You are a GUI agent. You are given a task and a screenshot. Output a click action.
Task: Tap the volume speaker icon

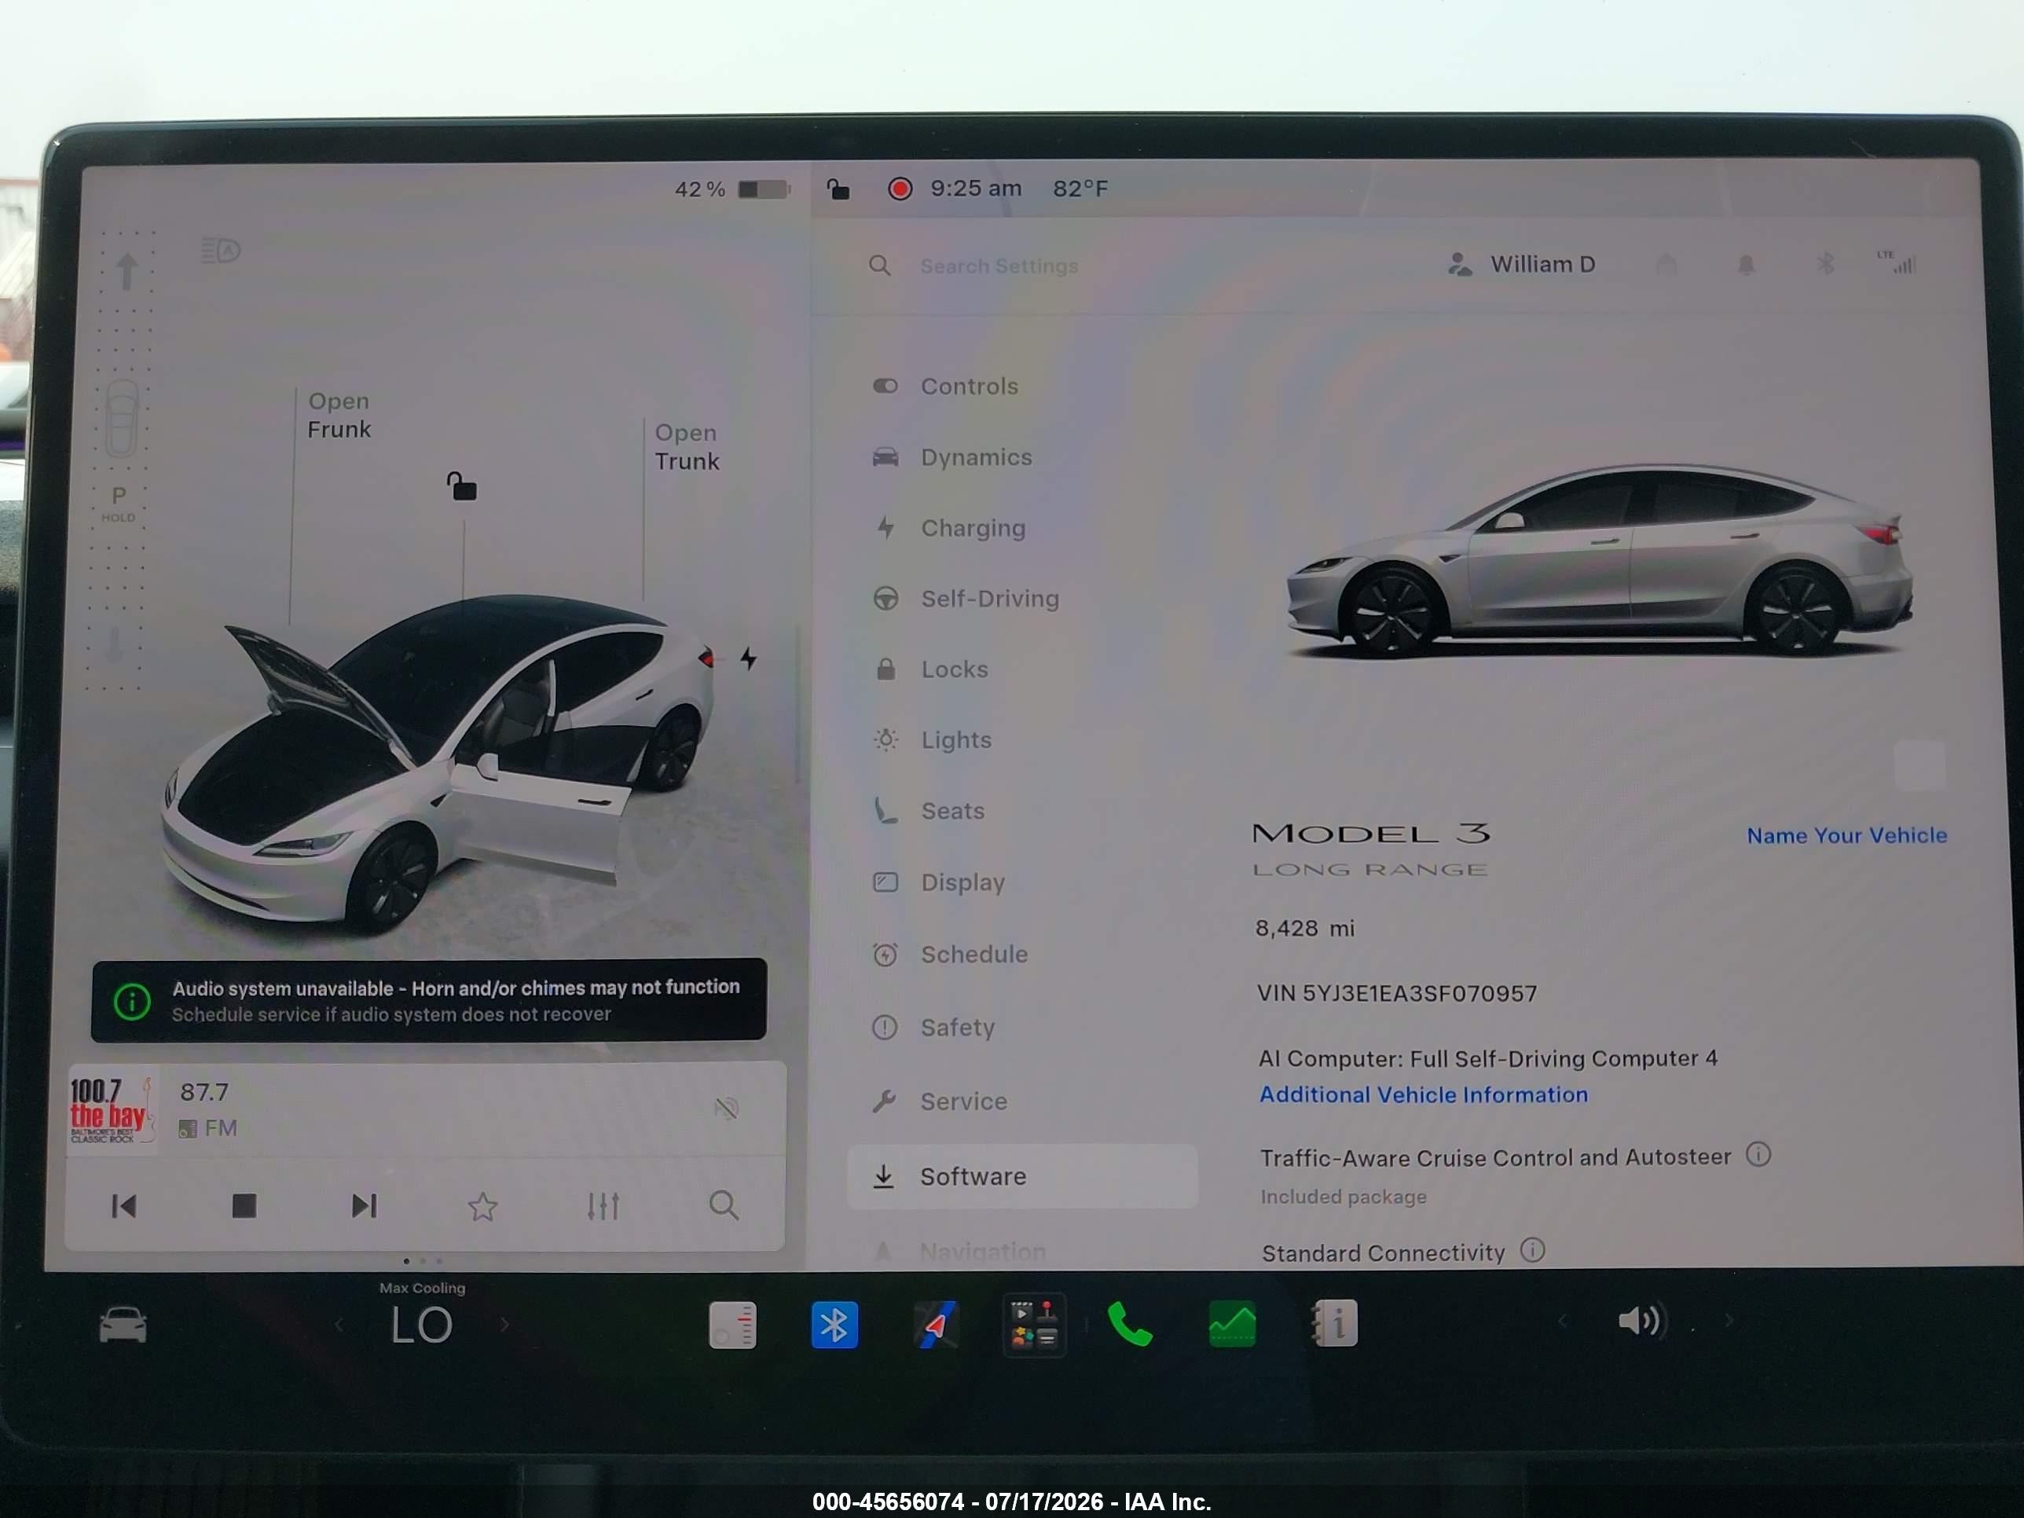[x=1642, y=1320]
